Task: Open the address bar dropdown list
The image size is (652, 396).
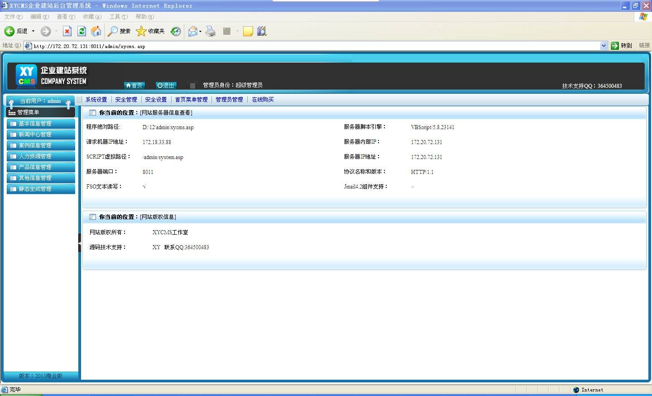Action: (x=604, y=46)
